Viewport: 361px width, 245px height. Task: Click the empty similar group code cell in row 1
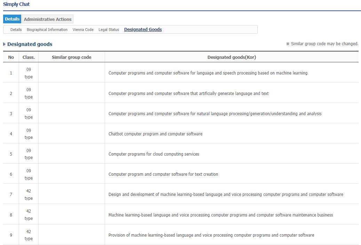[71, 73]
